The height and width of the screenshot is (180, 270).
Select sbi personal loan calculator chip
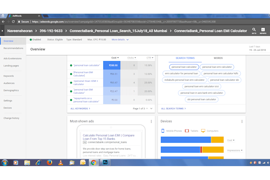tap(201, 99)
